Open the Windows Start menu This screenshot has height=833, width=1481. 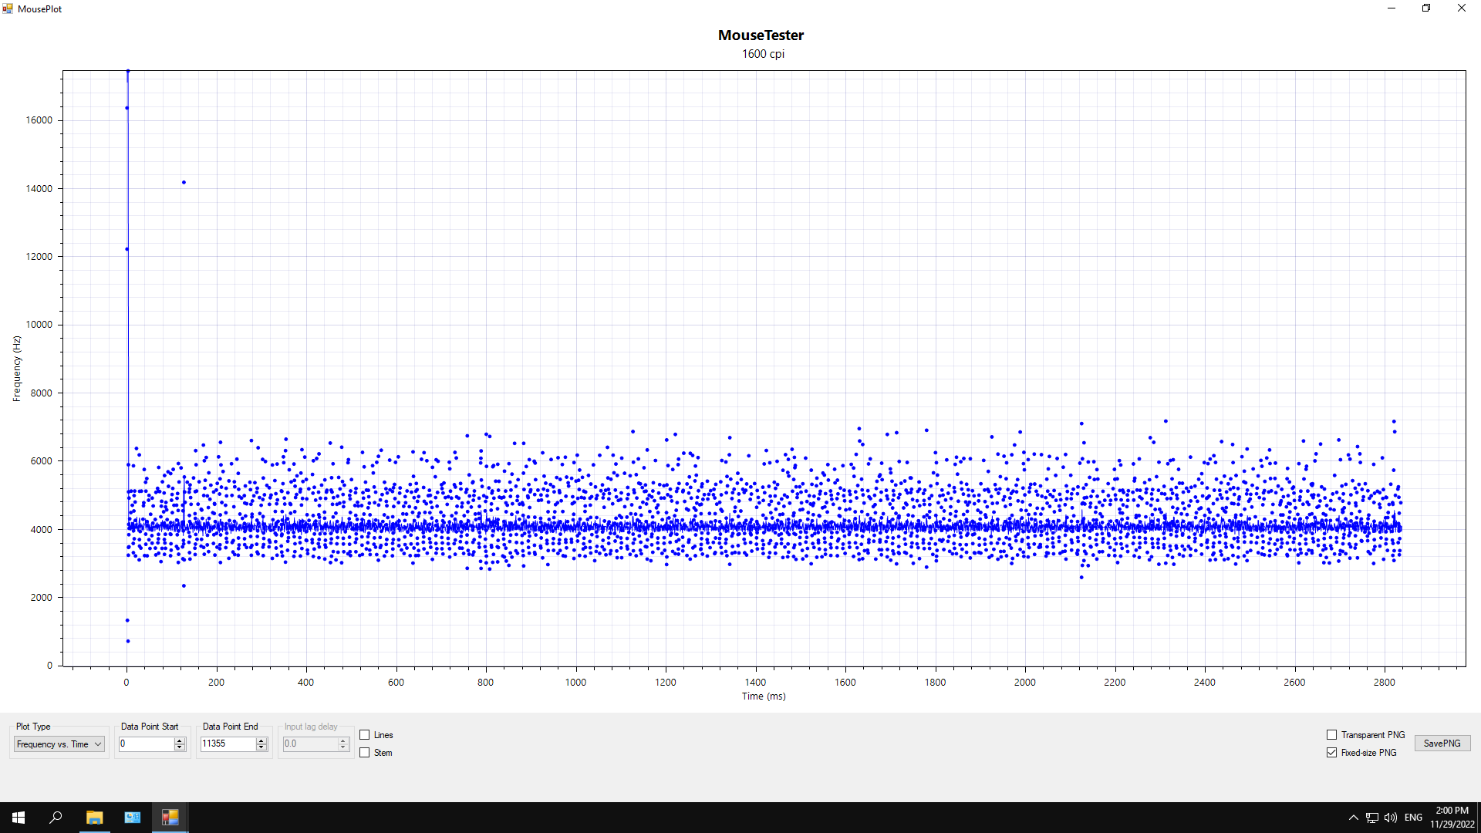(x=19, y=818)
